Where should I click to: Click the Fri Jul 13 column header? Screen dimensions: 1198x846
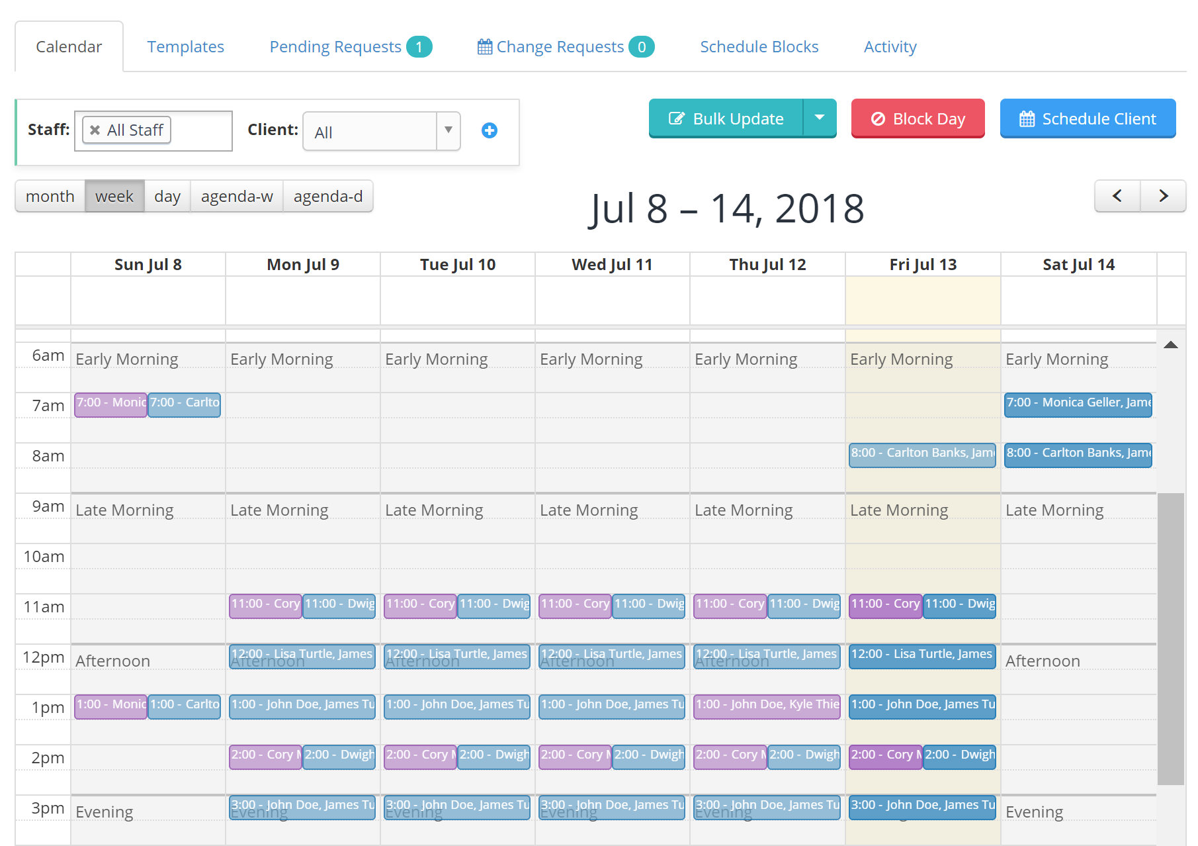[923, 265]
